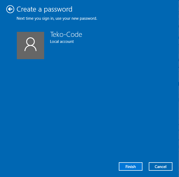Cancel the password creation
This screenshot has width=179, height=177.
point(160,166)
